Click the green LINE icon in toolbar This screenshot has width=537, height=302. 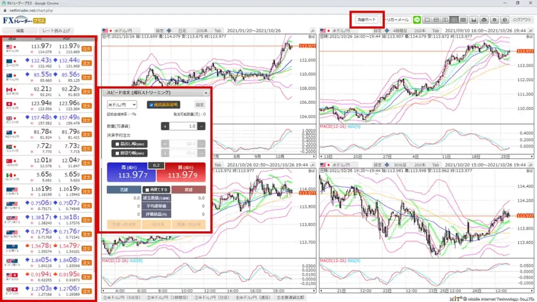(x=417, y=20)
